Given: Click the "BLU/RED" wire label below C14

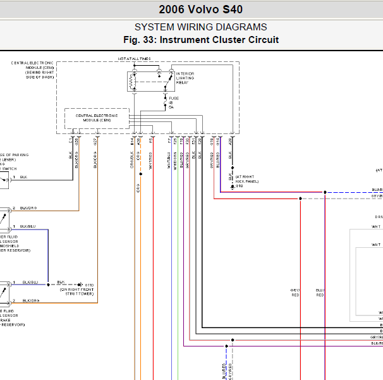Looking at the screenshot, I should pos(217,160).
